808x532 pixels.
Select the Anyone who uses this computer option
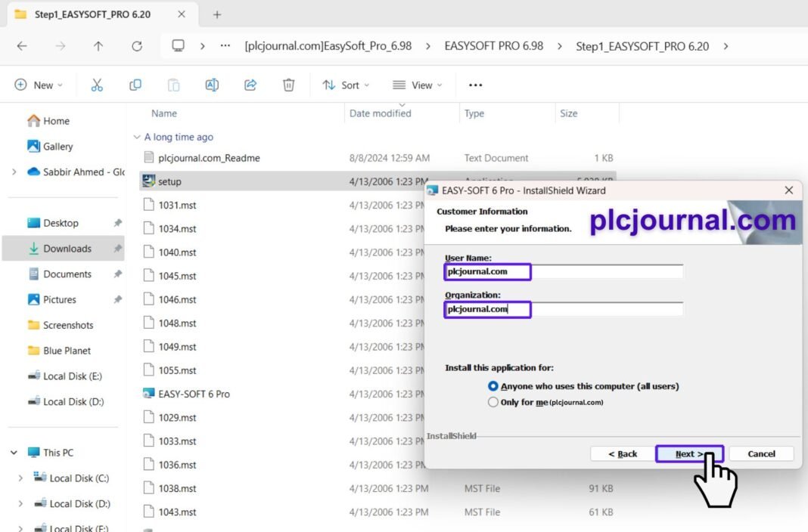[x=493, y=385]
